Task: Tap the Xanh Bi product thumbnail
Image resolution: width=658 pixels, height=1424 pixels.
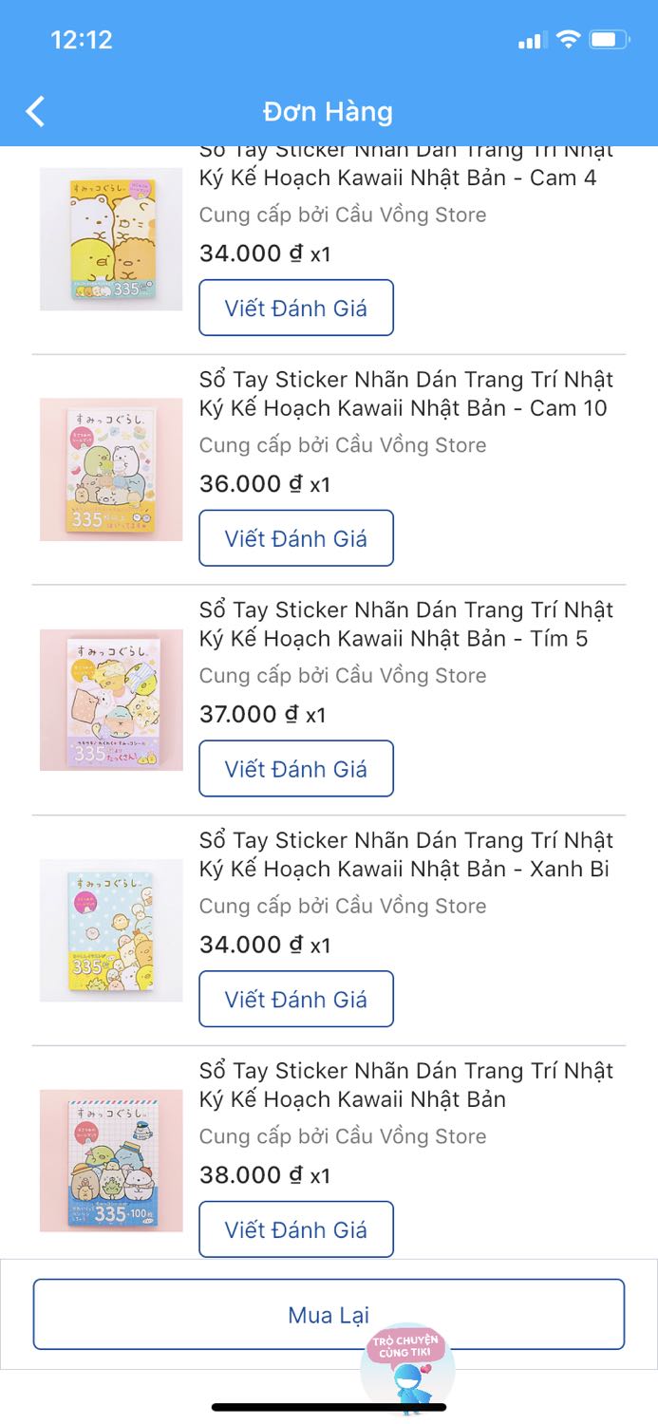Action: (109, 930)
